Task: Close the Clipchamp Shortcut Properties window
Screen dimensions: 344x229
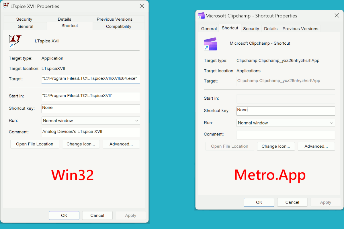Action: (337, 16)
